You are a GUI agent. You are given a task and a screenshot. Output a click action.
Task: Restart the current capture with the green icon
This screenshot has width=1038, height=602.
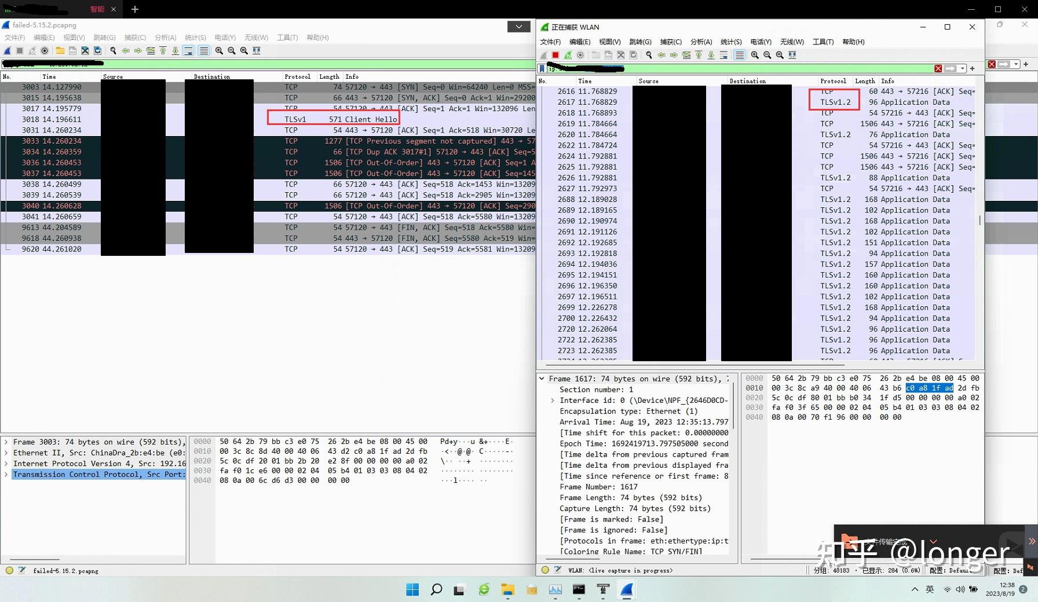tap(568, 55)
